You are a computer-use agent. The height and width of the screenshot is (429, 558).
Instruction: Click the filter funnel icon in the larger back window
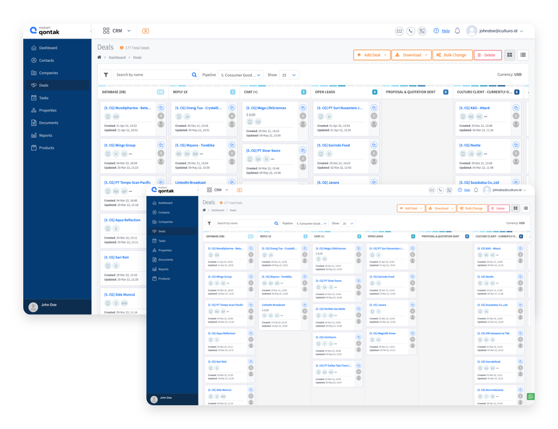click(106, 75)
